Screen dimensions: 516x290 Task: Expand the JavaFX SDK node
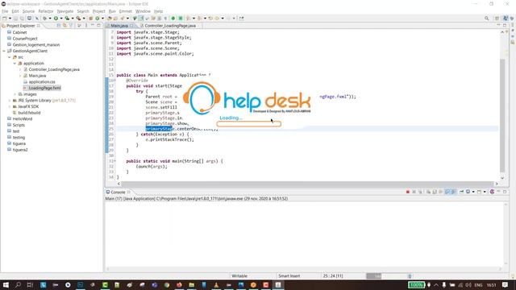(x=9, y=107)
